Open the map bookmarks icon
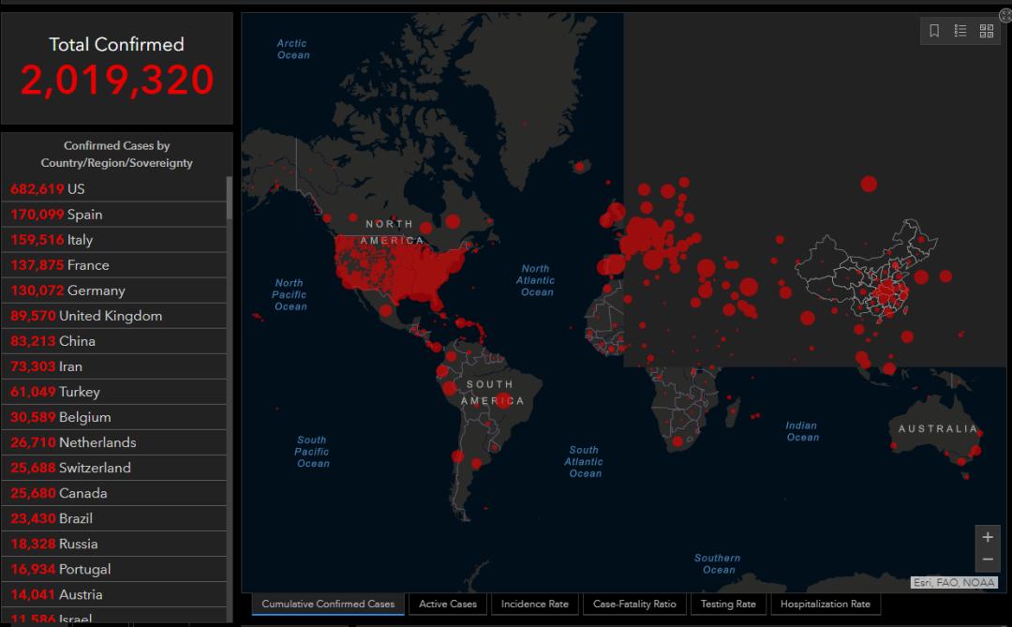The image size is (1012, 627). (x=934, y=30)
